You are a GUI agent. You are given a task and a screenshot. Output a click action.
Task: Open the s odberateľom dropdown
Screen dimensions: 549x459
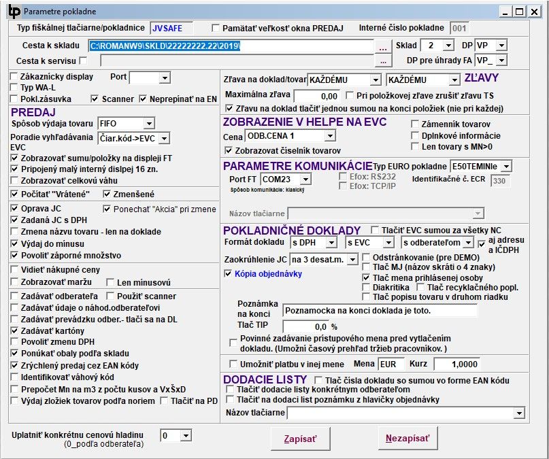[x=468, y=242]
